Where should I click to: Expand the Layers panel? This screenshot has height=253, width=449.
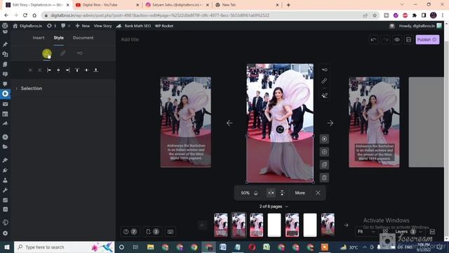pyautogui.click(x=408, y=231)
